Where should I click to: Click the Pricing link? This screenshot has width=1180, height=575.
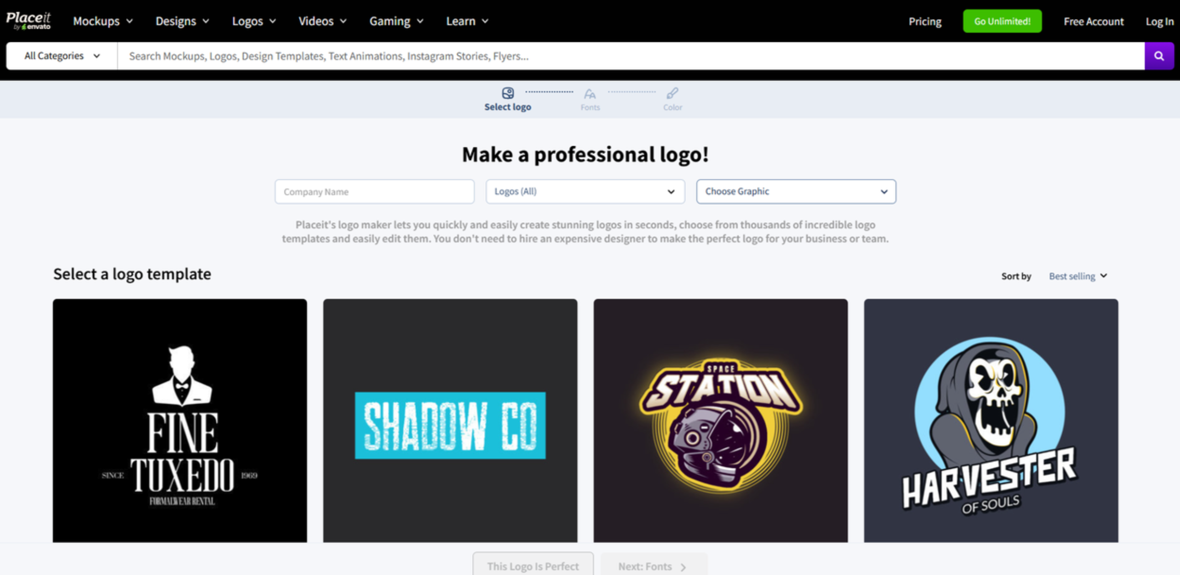pyautogui.click(x=925, y=21)
